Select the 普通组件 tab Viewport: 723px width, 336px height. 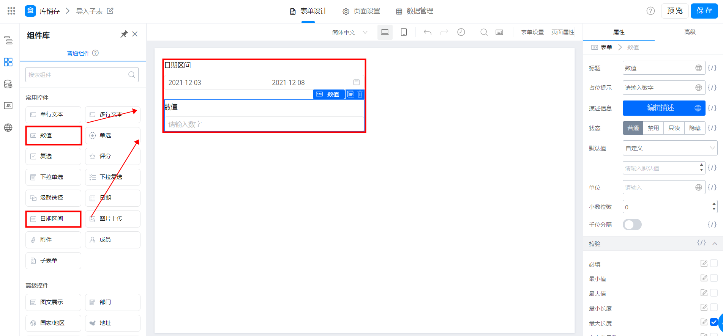tap(78, 53)
